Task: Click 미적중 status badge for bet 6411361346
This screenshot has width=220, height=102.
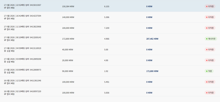Action: (210, 82)
